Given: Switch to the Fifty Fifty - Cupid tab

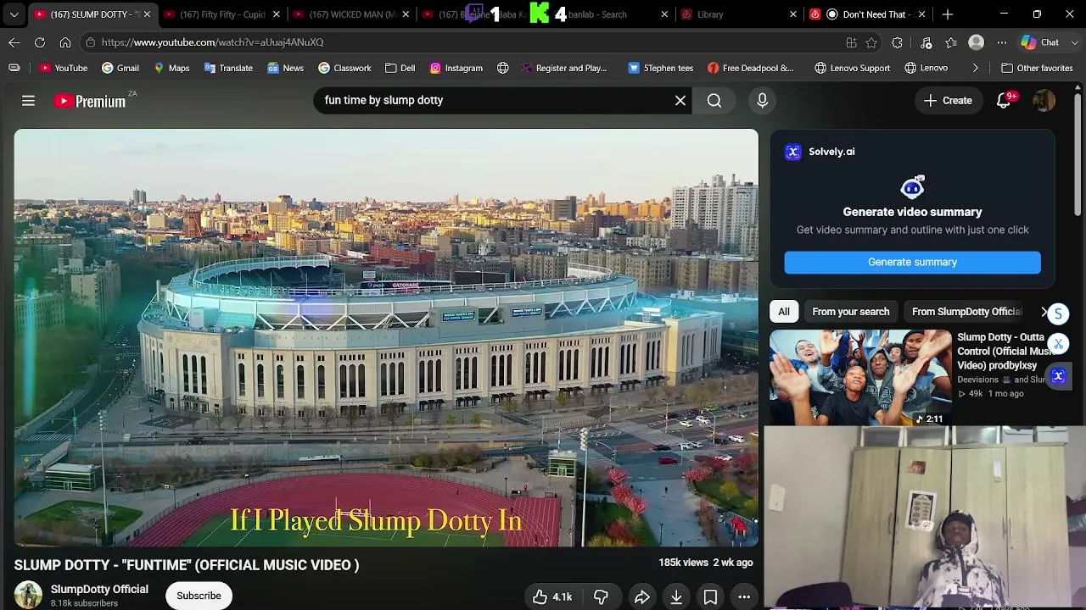Looking at the screenshot, I should click(x=221, y=14).
